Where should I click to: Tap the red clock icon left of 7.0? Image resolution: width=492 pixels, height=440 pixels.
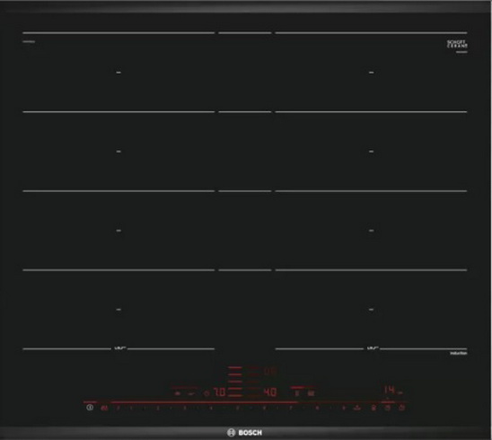point(206,393)
